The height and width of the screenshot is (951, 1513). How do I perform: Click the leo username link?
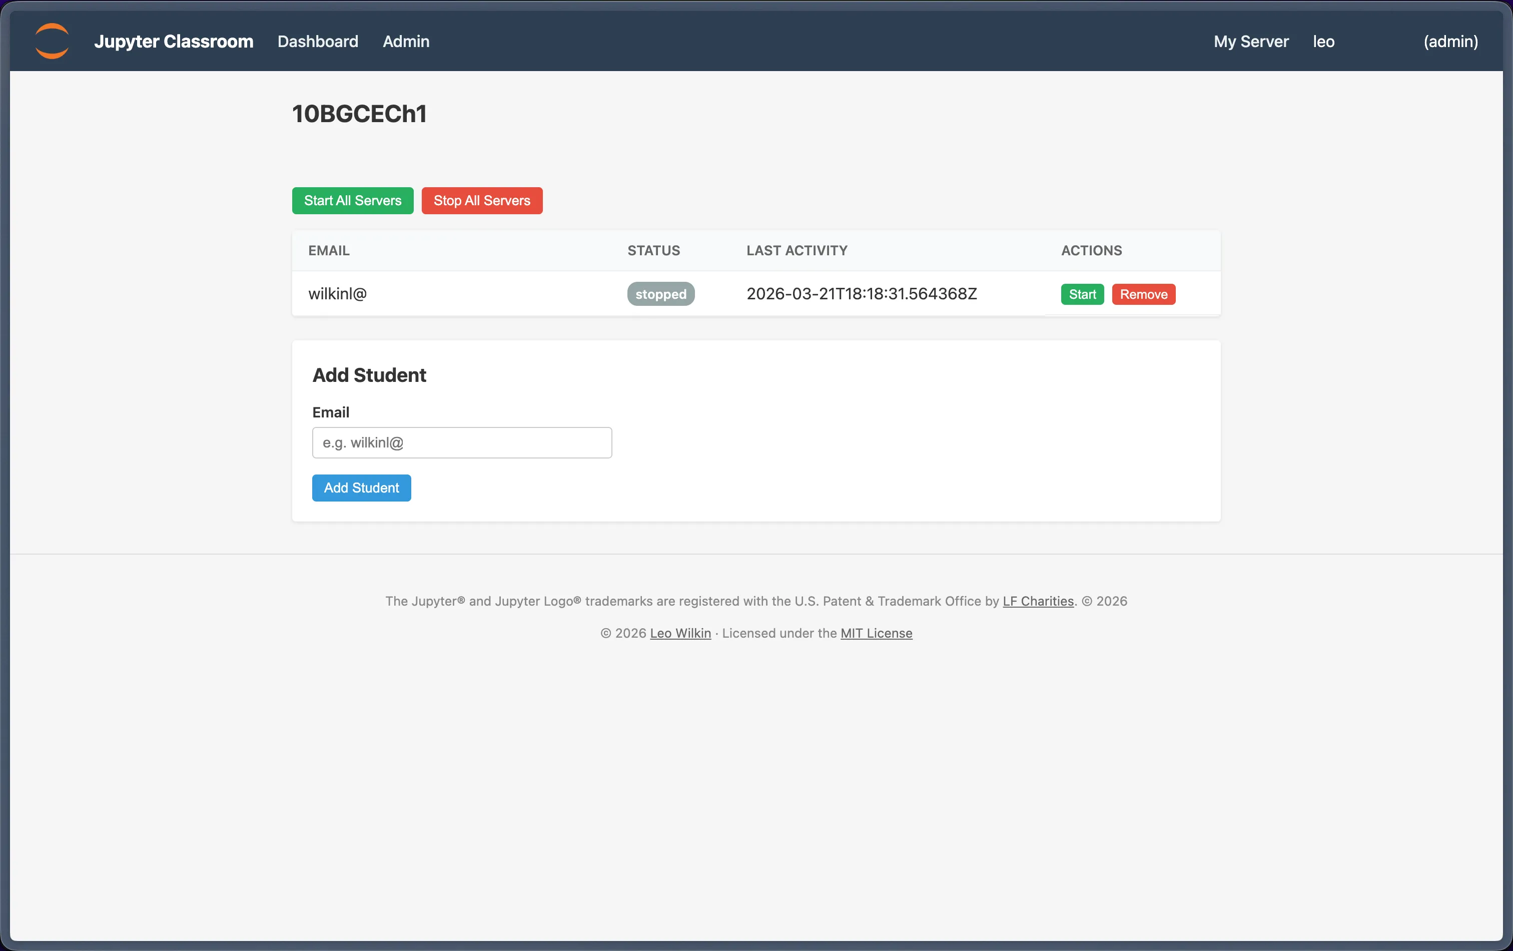click(1323, 42)
